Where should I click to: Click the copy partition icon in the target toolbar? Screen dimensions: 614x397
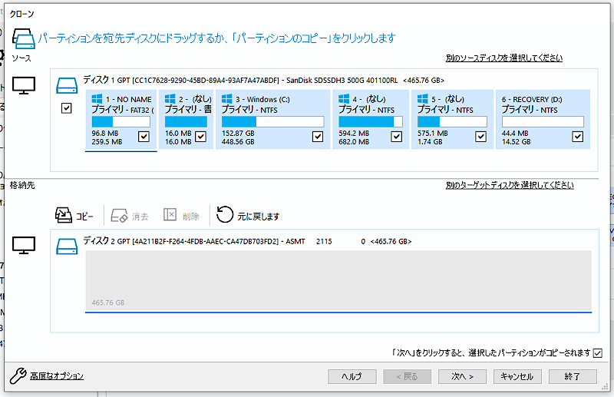(64, 216)
